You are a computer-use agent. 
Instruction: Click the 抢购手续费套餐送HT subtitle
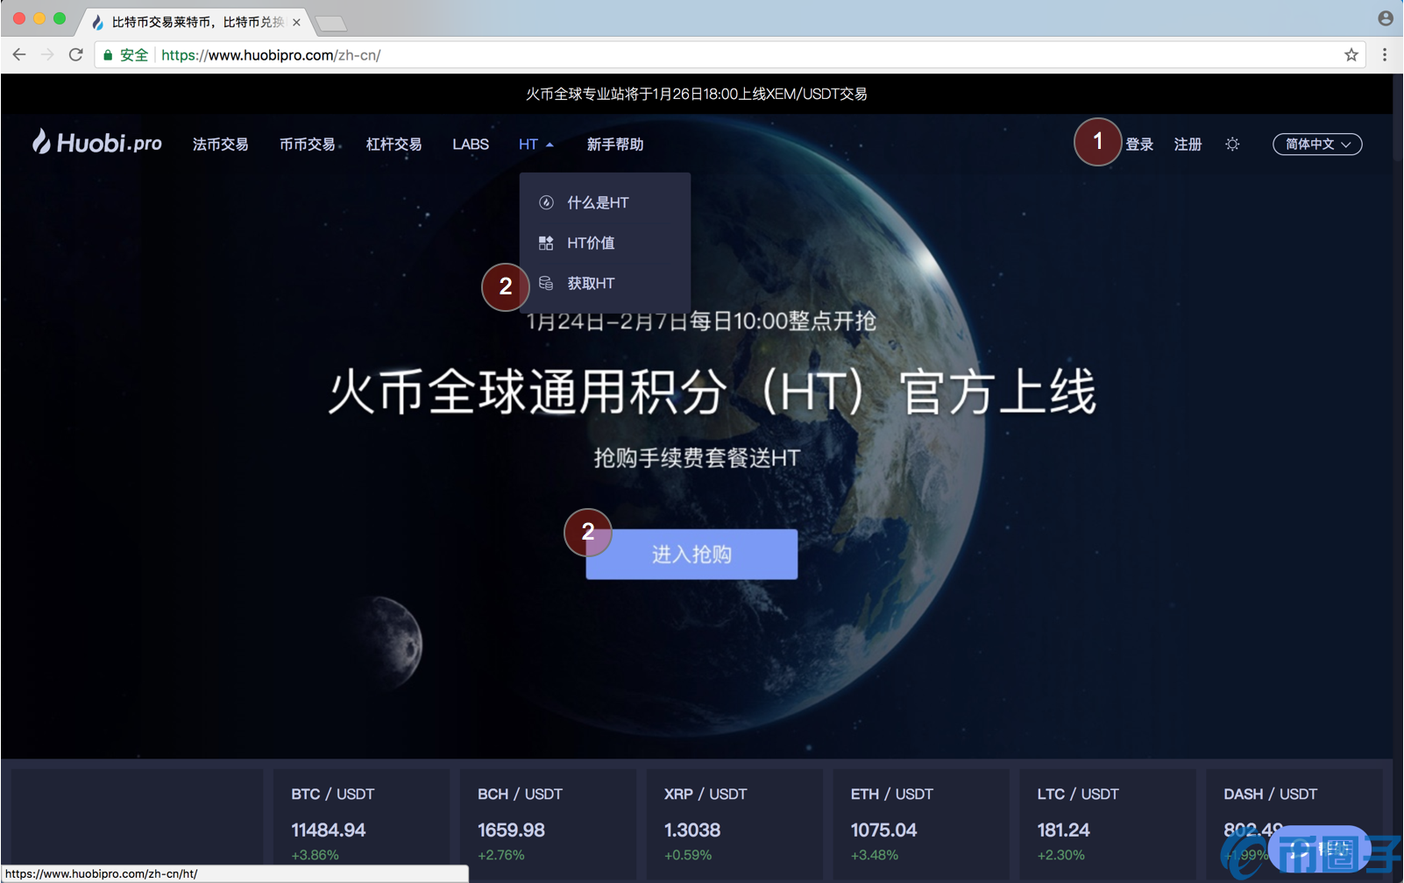pos(697,457)
